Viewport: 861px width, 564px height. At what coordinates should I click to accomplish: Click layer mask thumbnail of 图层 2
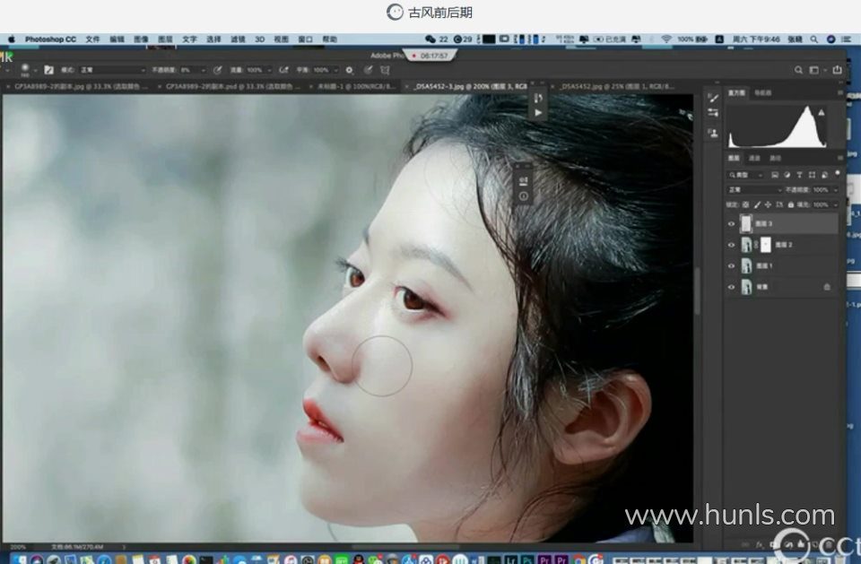click(765, 245)
